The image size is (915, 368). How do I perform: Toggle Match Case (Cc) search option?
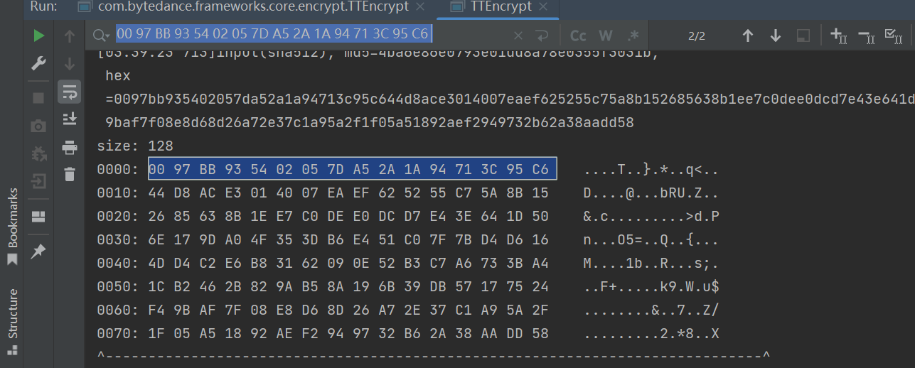click(x=578, y=36)
